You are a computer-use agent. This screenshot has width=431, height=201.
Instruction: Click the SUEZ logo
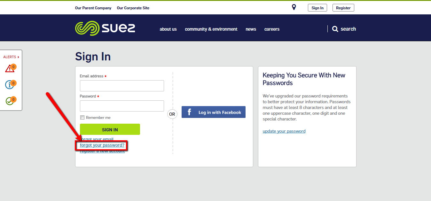coord(105,28)
